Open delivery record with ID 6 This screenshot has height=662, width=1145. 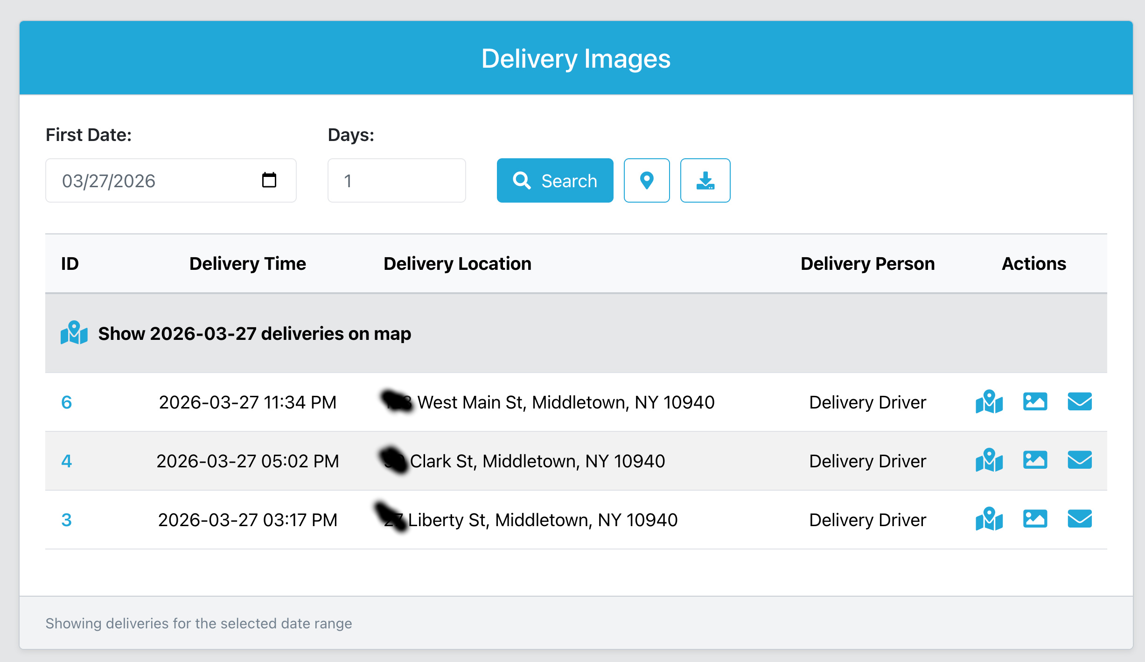(x=67, y=402)
